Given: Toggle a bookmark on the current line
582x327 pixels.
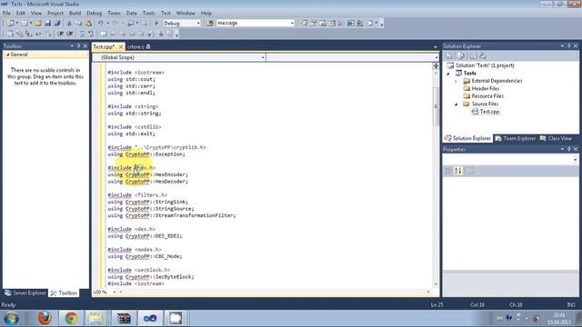Looking at the screenshot, I should [x=104, y=34].
